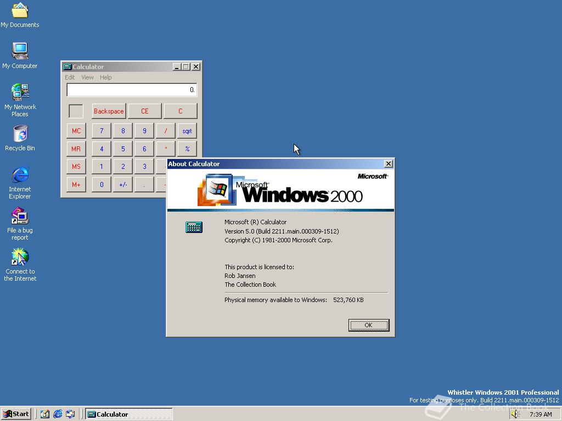This screenshot has height=421, width=562.
Task: Launch Internet Explorer from quick launch bar
Action: pos(58,414)
